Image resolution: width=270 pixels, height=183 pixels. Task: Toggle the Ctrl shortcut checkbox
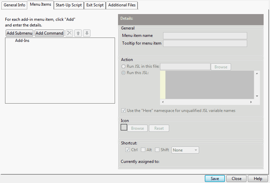coord(128,150)
